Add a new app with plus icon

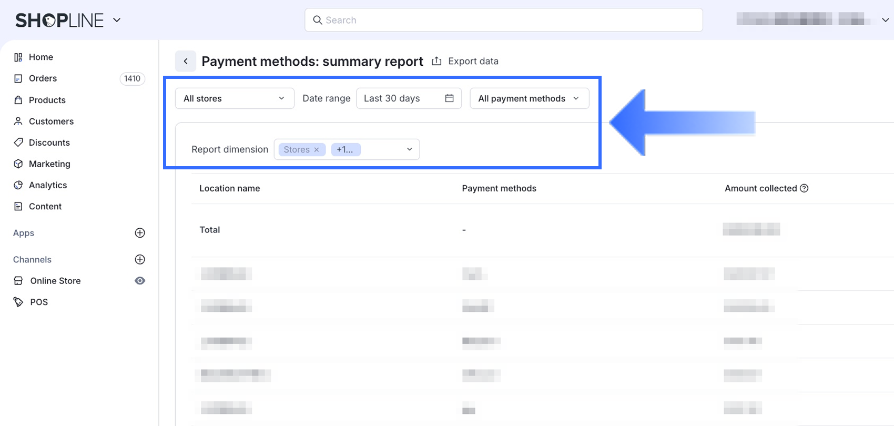coord(140,233)
